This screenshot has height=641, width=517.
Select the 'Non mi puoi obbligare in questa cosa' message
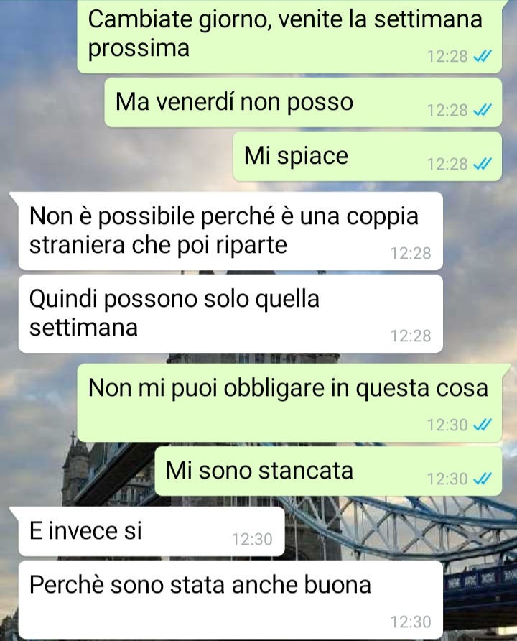click(x=289, y=403)
